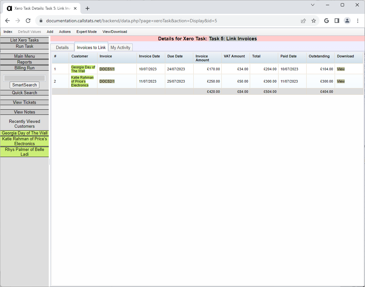
Task: Open the Actions menu
Action: 65,32
